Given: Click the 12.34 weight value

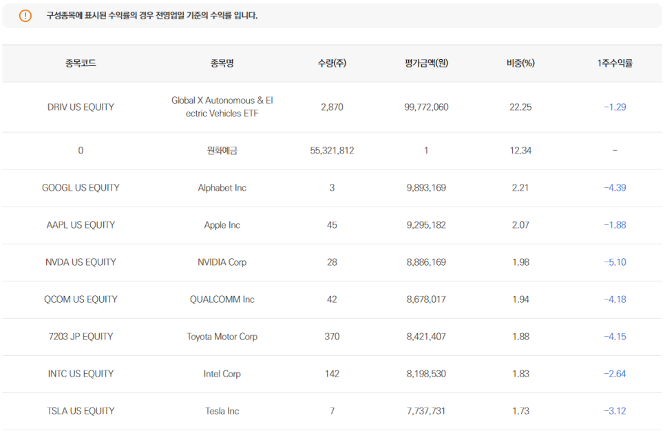Looking at the screenshot, I should click(x=520, y=151).
